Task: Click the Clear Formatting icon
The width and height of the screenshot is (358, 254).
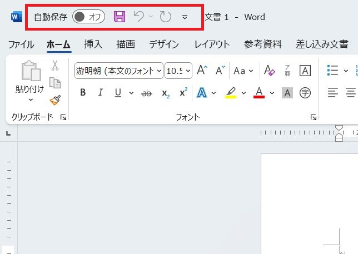Action: coord(269,71)
